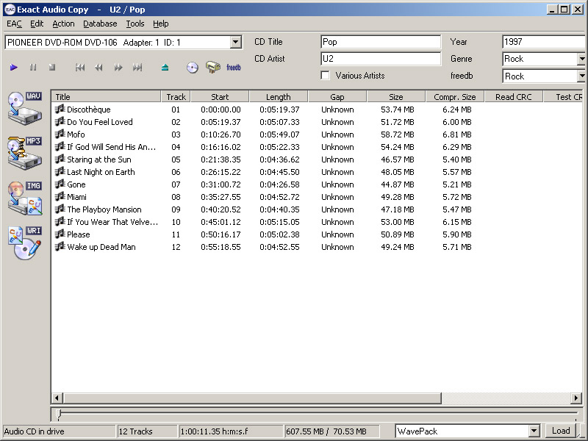Skip to next track button
The width and height of the screenshot is (588, 441).
click(137, 68)
